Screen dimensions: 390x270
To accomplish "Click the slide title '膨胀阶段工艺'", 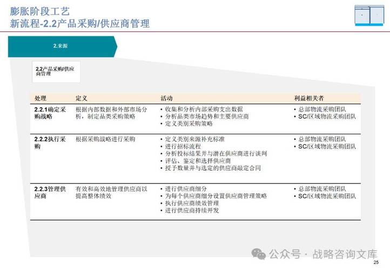I will (40, 11).
